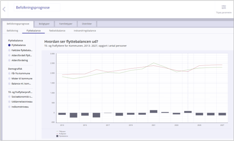Viewport: 234px width, 141px height.
Task: Click the chart heading Hvordan ser flyttebalancen ud?
Action: [71, 41]
